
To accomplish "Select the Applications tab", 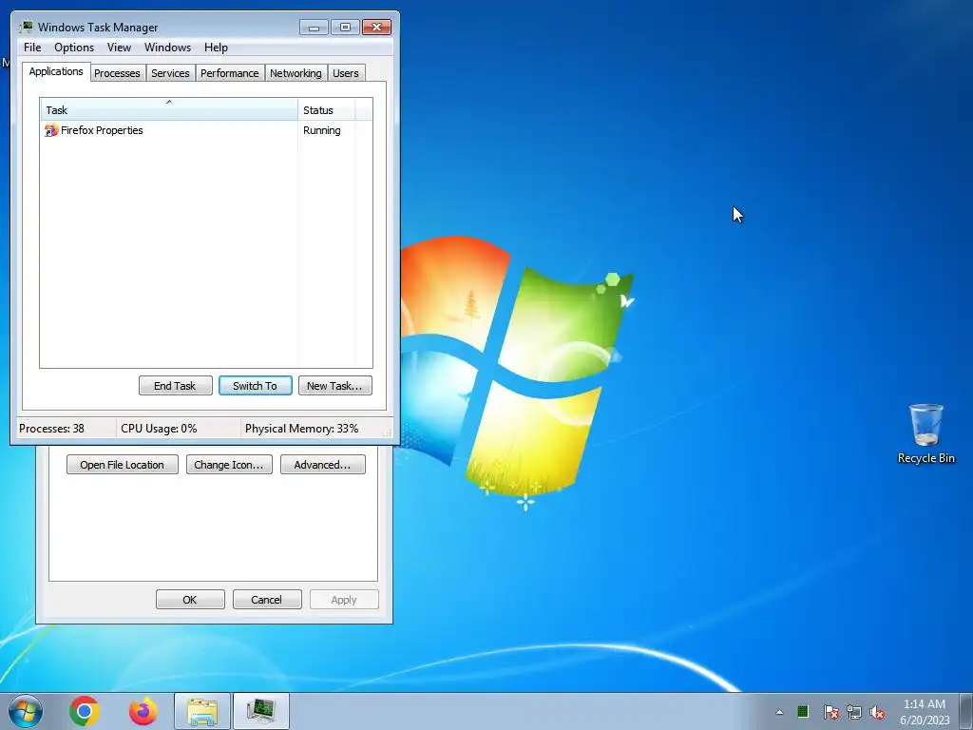I will click(56, 71).
